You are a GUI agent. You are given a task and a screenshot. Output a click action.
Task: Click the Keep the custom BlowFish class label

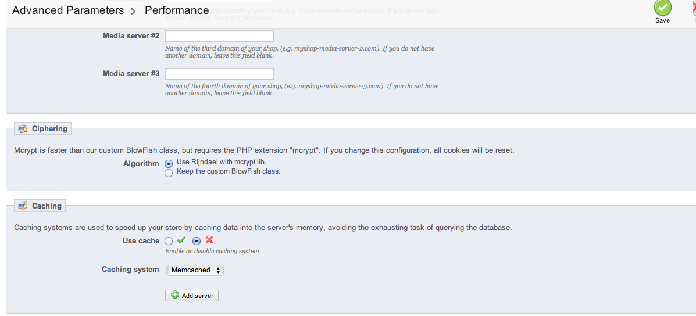[x=228, y=171]
